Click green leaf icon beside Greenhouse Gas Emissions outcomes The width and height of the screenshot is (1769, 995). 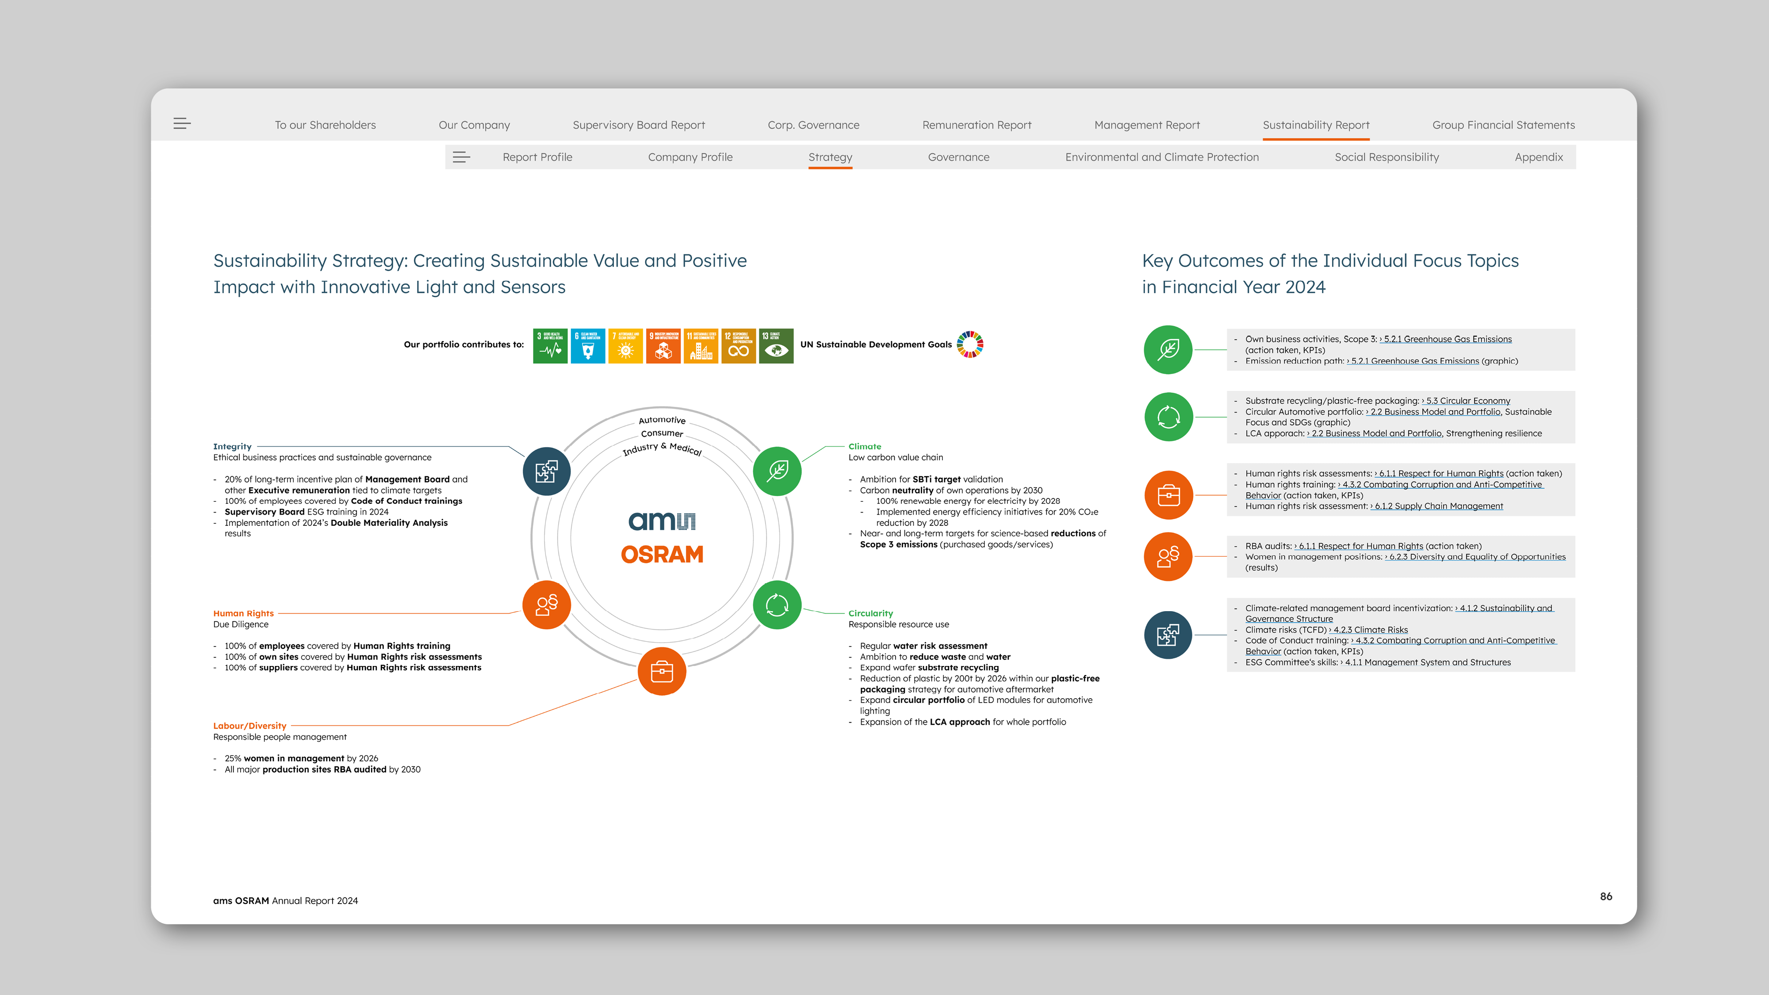(1168, 349)
